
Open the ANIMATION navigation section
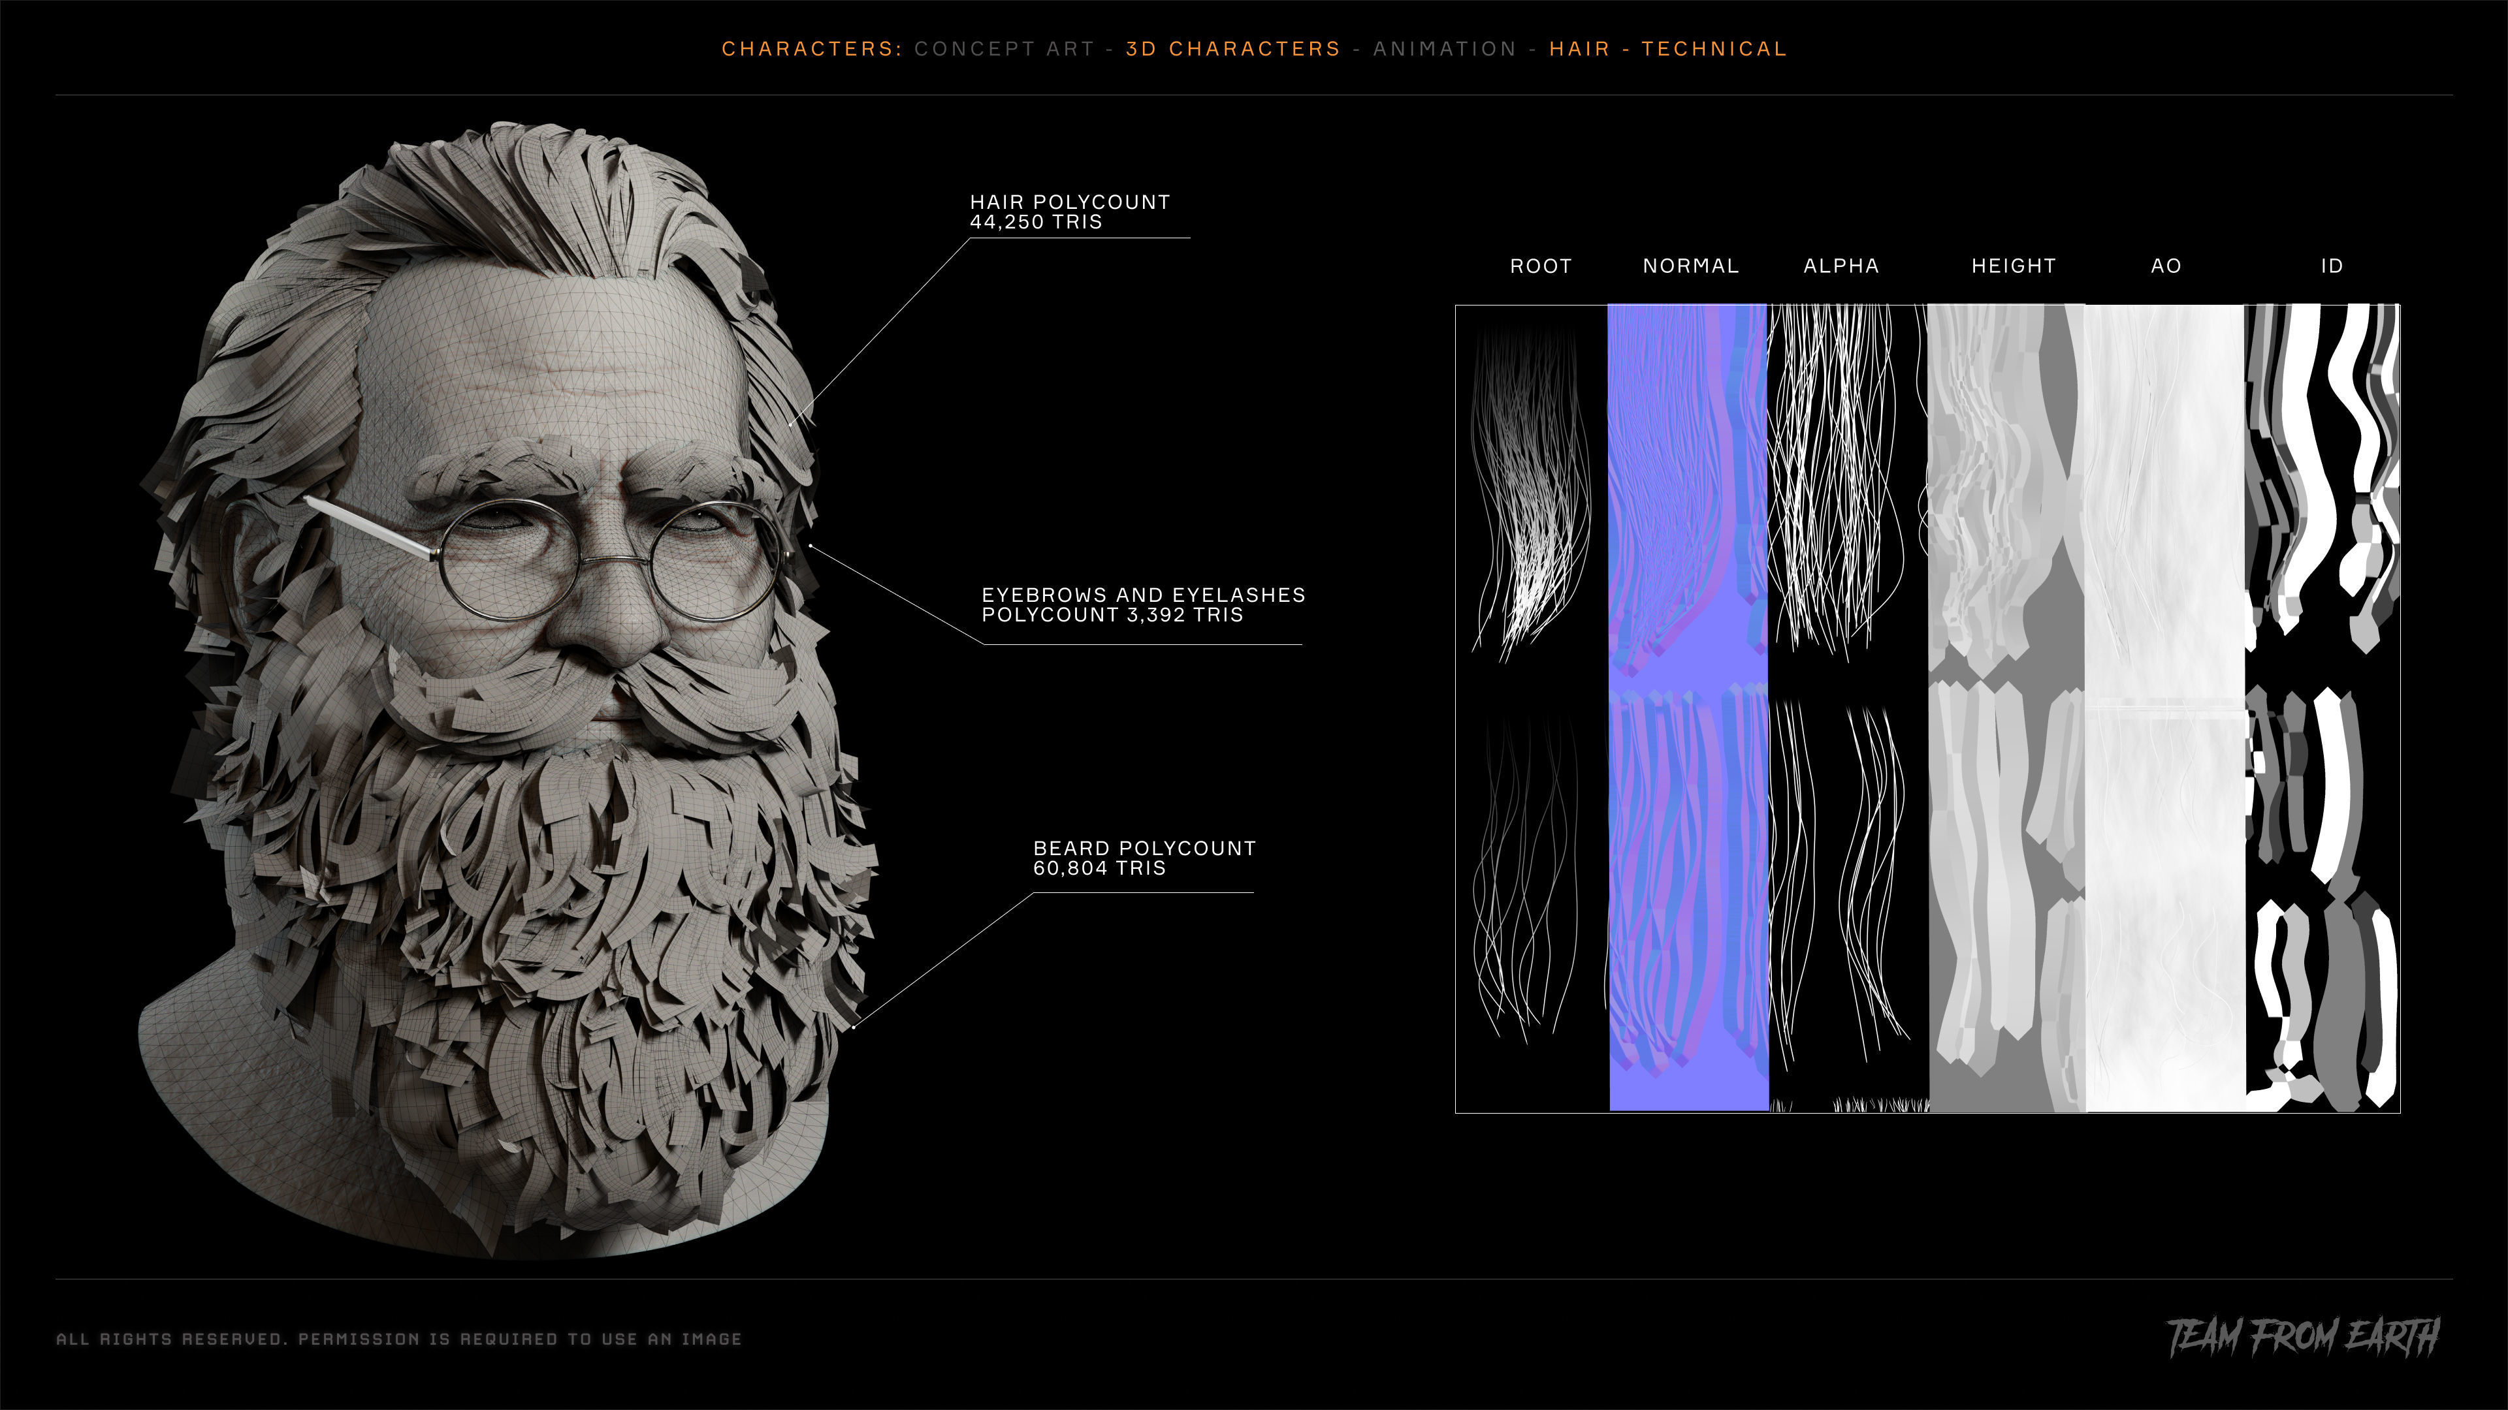pyautogui.click(x=1445, y=49)
